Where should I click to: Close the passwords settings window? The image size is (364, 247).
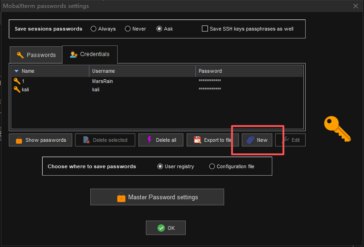point(355,6)
